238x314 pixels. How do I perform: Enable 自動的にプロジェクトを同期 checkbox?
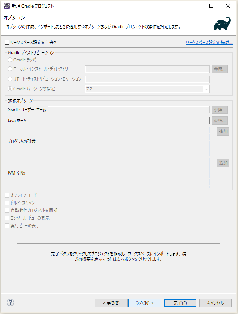7,210
